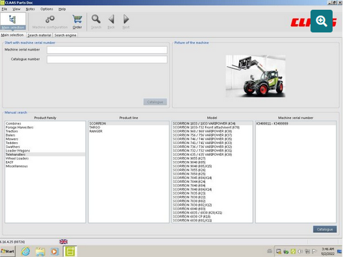Select TARGO in the Product line list

[95, 127]
